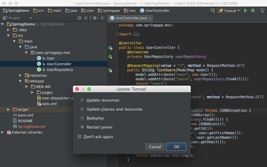Click the README file icon
This screenshot has height=167, width=267.
tap(15, 121)
